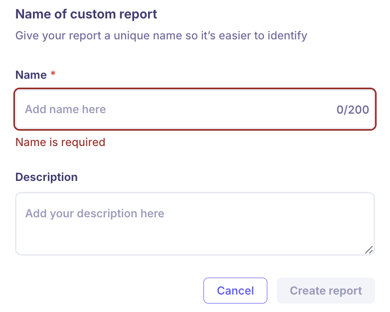Click the blank middle area of Name field
390x312 pixels.
tap(219, 109)
